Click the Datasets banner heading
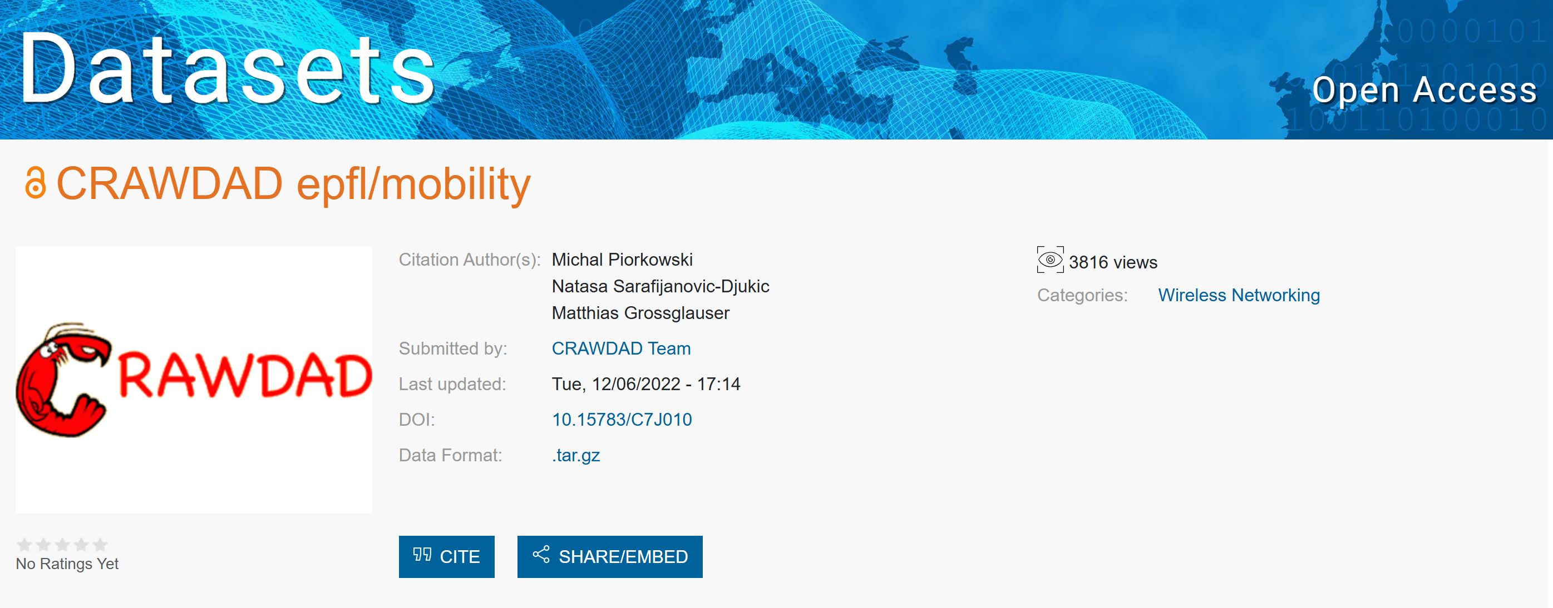The width and height of the screenshot is (1553, 608). pos(227,69)
